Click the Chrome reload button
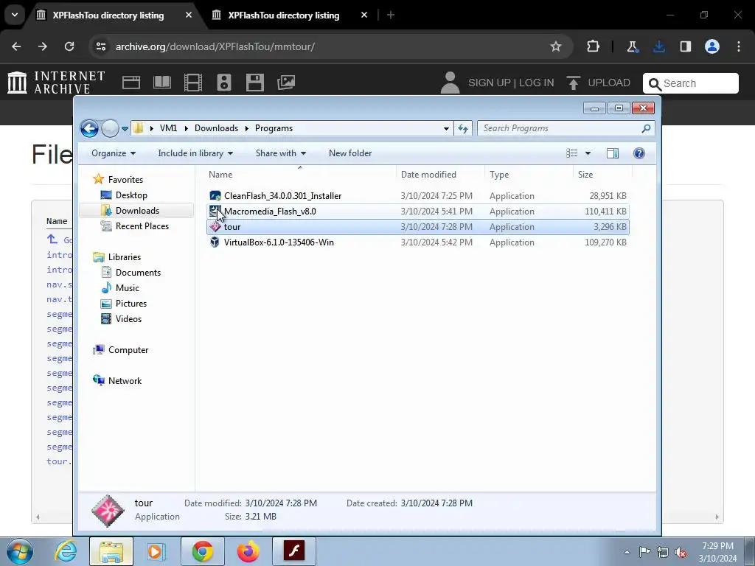Image resolution: width=755 pixels, height=566 pixels. 69,46
